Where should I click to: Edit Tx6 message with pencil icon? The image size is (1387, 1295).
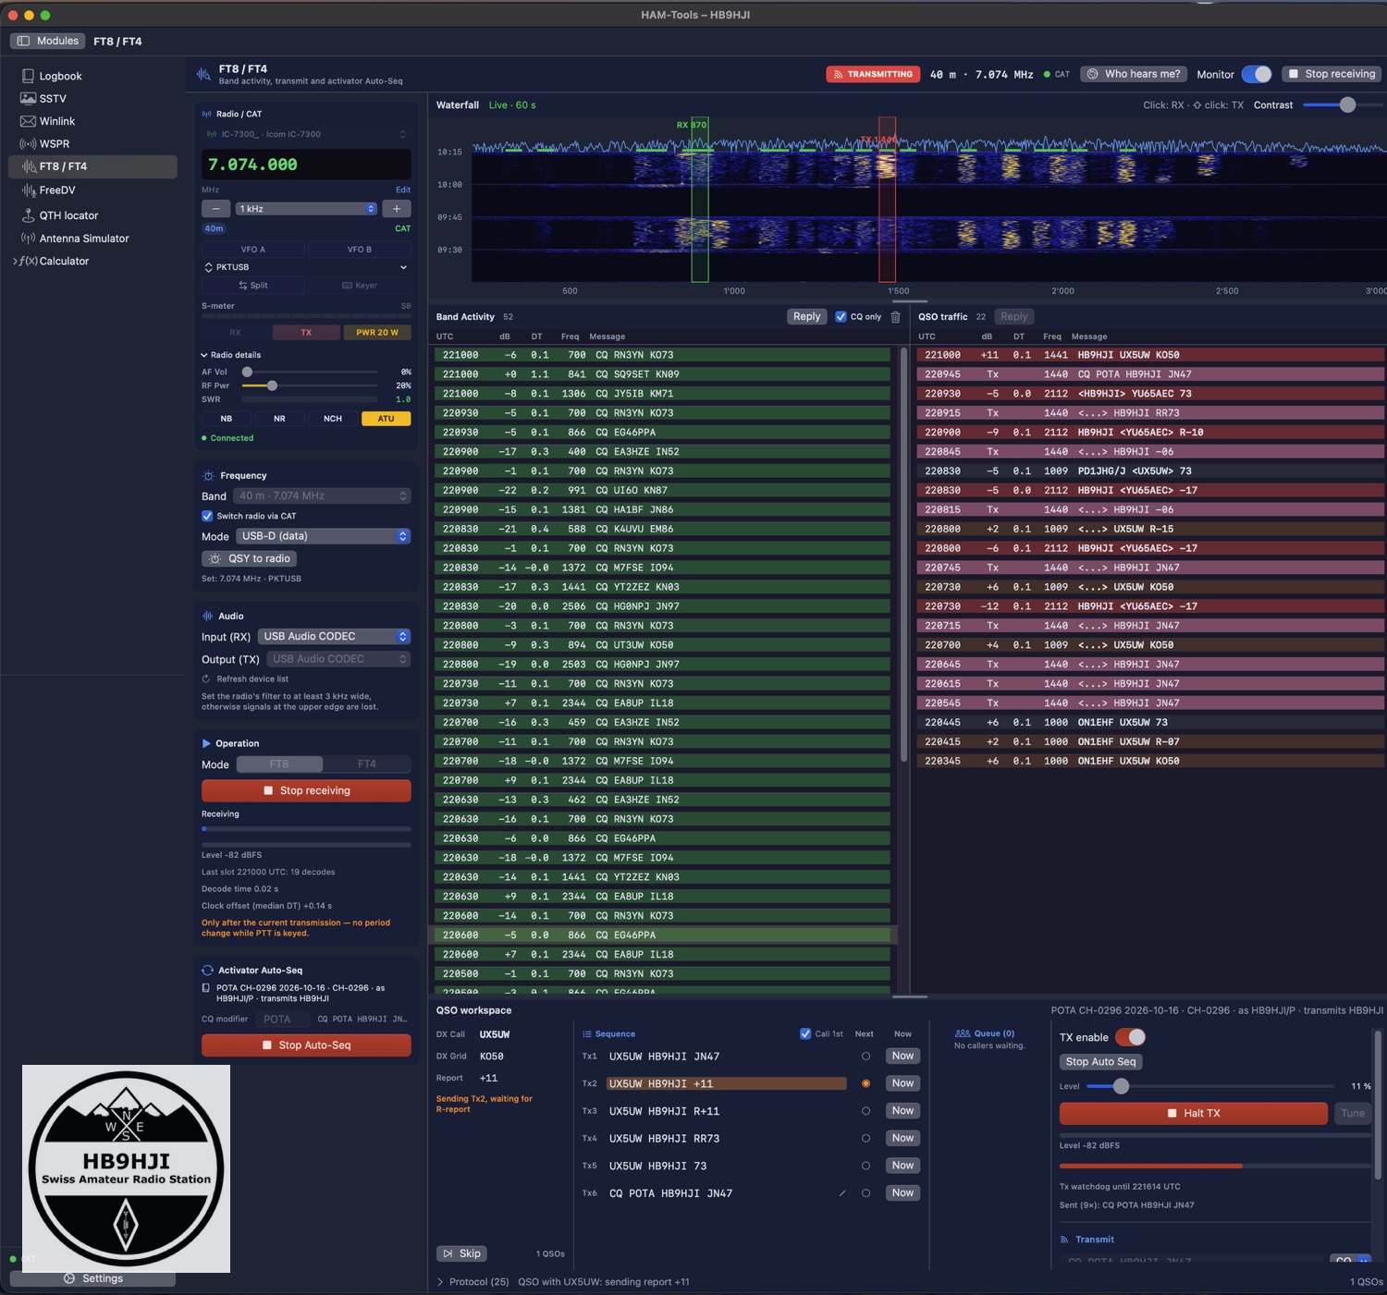842,1193
